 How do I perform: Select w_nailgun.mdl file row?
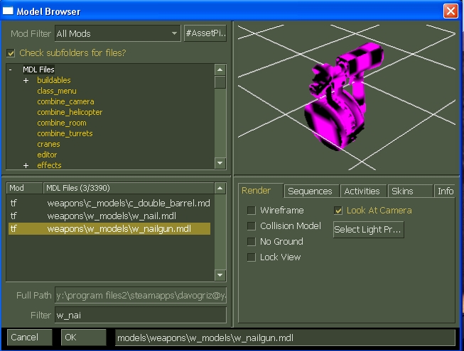point(109,229)
